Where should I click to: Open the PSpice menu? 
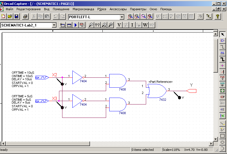coord(102,9)
